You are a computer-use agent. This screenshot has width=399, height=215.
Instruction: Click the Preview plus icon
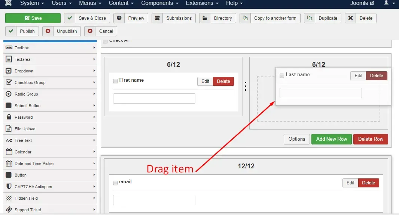point(119,18)
